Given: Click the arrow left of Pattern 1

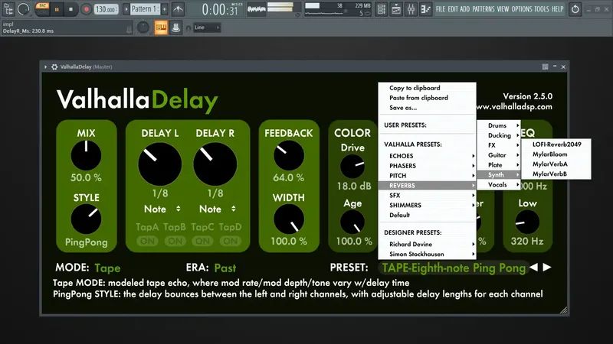Looking at the screenshot, I should click(126, 9).
